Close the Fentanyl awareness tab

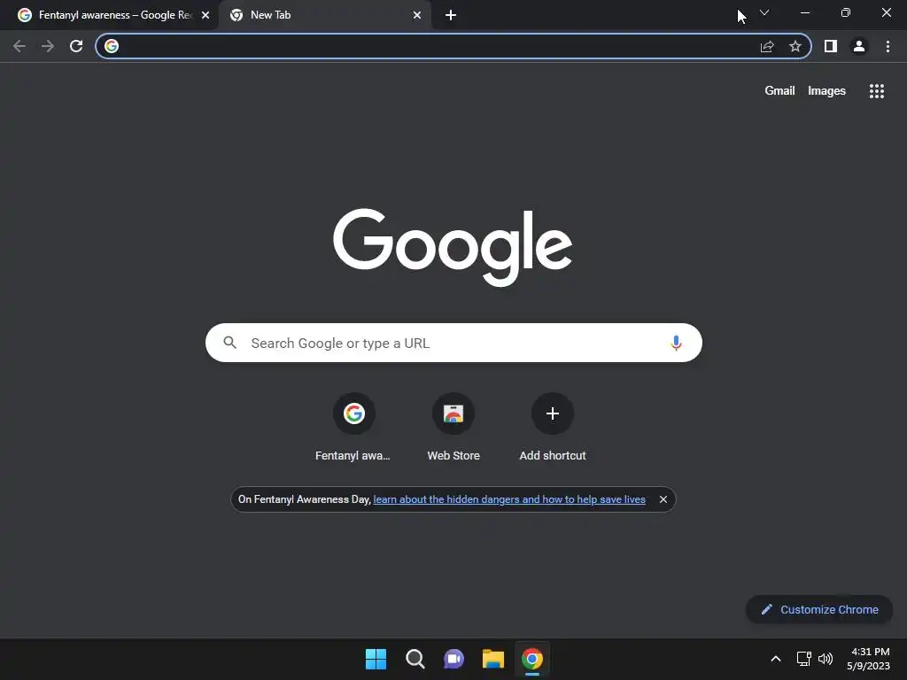click(x=205, y=16)
